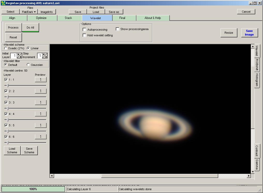Reset the wavelet settings

[13, 37]
